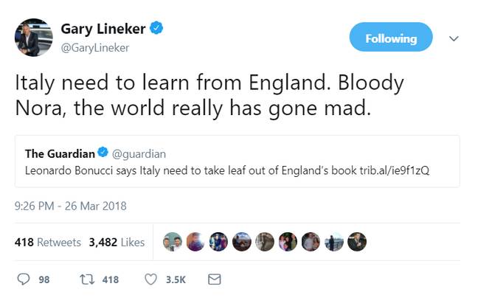The height and width of the screenshot is (306, 478).
Task: Click the @guardian handle in quoted tweet
Action: coord(139,154)
